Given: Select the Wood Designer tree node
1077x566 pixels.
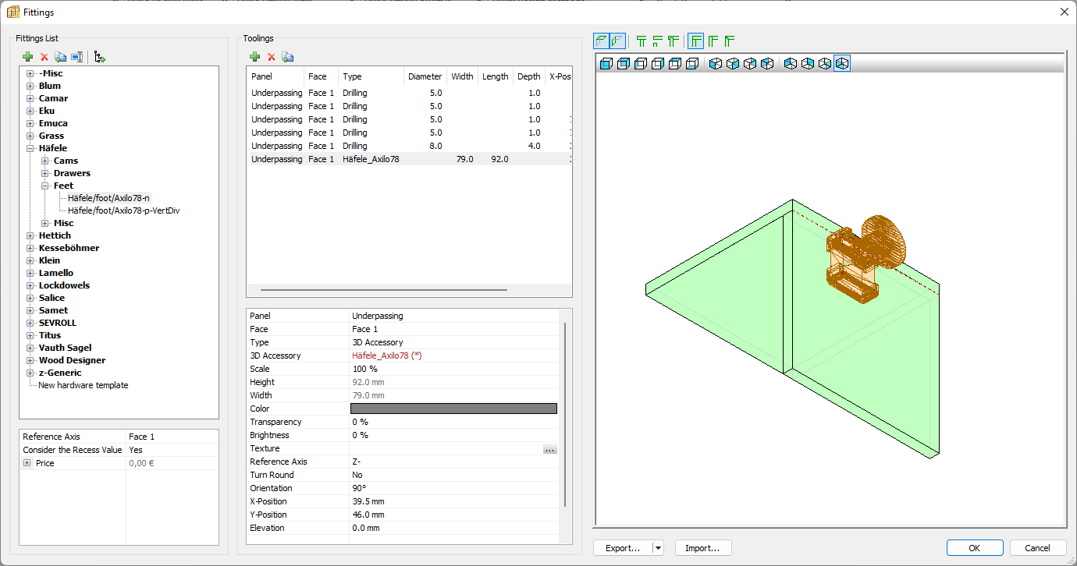Looking at the screenshot, I should point(72,360).
